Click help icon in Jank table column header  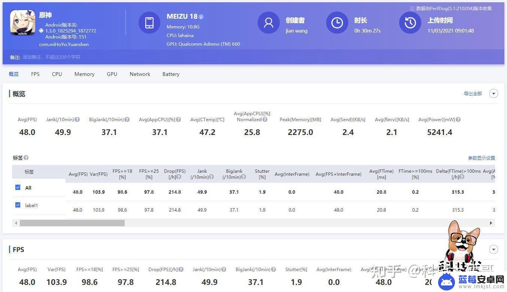(212, 177)
